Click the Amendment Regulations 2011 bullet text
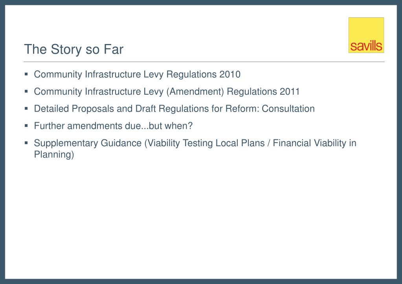The width and height of the screenshot is (402, 284). pos(167,92)
